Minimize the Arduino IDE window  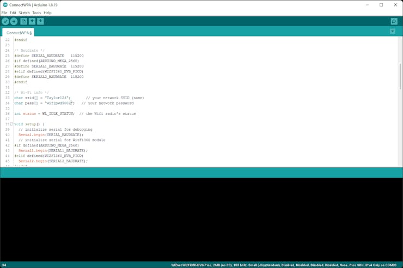[367, 5]
